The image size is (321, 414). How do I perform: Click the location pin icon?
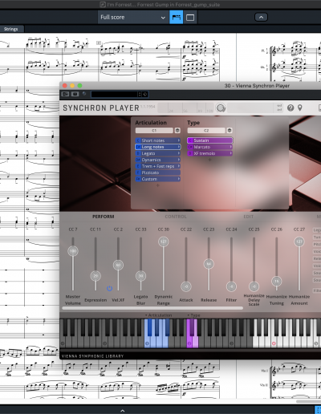(x=300, y=108)
